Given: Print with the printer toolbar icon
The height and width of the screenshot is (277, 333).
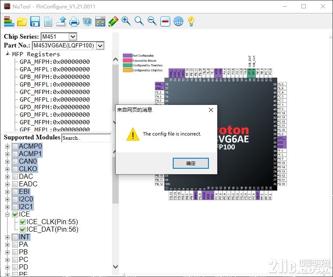Looking at the screenshot, I should point(74,21).
